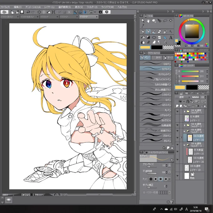Select the Eyedropper tool
This screenshot has width=213, height=213.
point(143,26)
